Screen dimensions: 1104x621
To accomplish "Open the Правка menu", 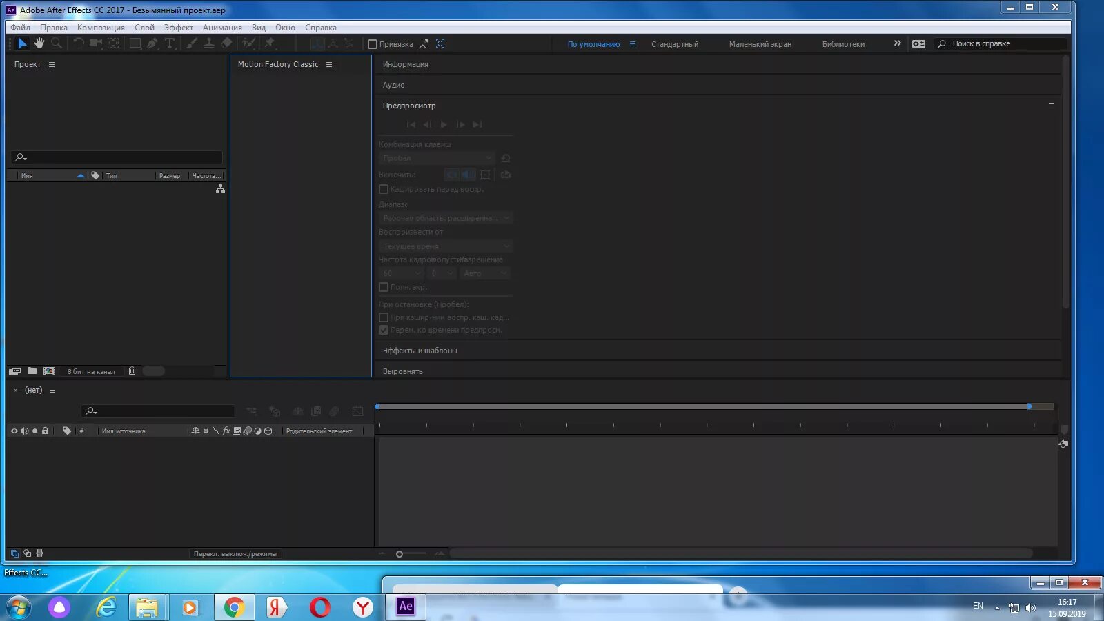I will (x=54, y=28).
